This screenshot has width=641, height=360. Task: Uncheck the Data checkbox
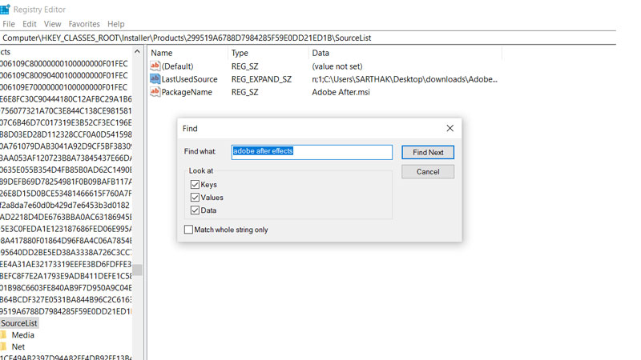coord(195,210)
